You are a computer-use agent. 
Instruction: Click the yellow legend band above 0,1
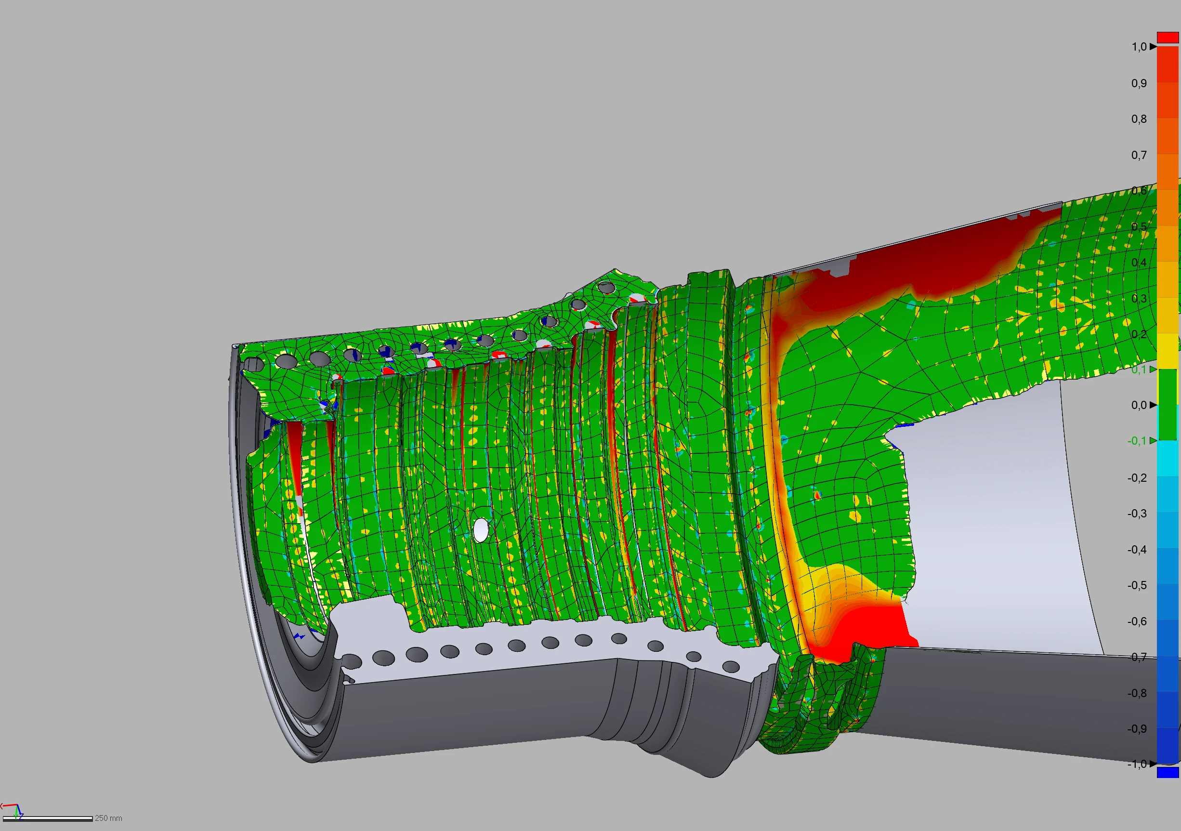click(x=1167, y=351)
